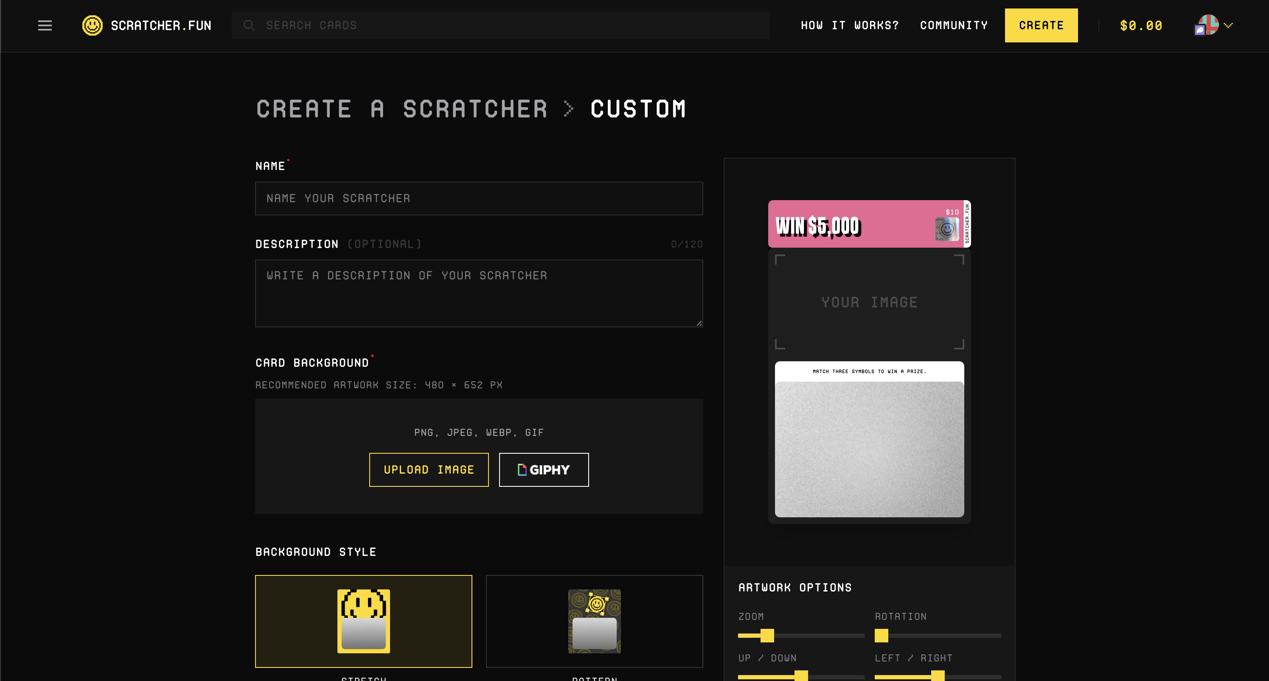Click the breadcrumb chevron before Custom
Image resolution: width=1269 pixels, height=681 pixels.
pyautogui.click(x=568, y=109)
